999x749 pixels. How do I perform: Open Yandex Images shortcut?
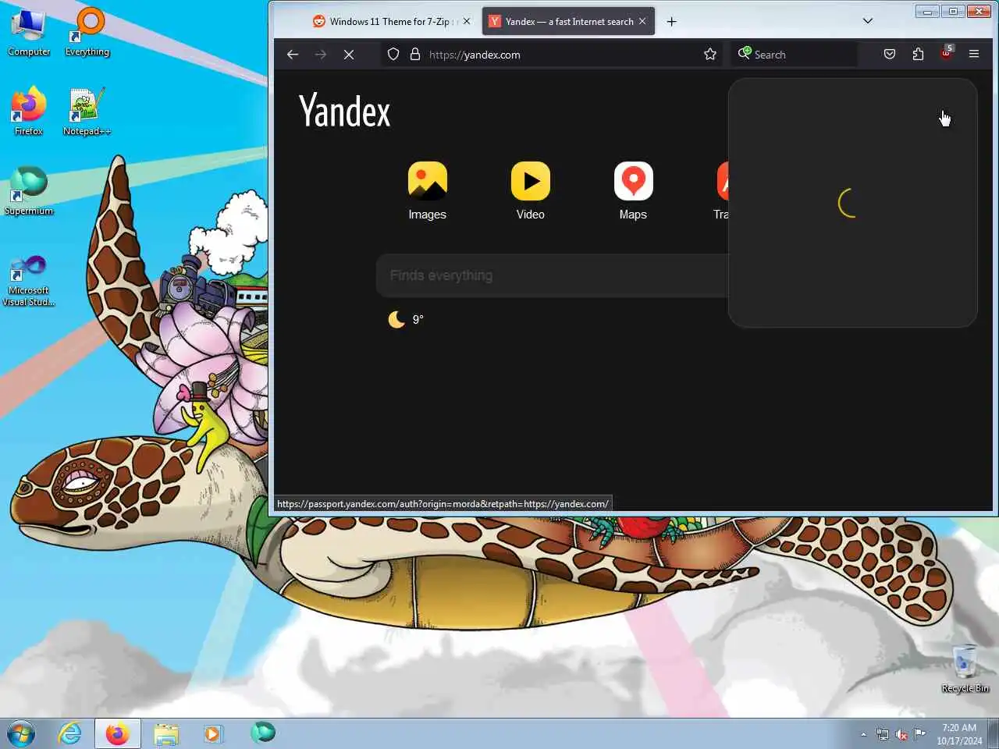[x=427, y=190]
